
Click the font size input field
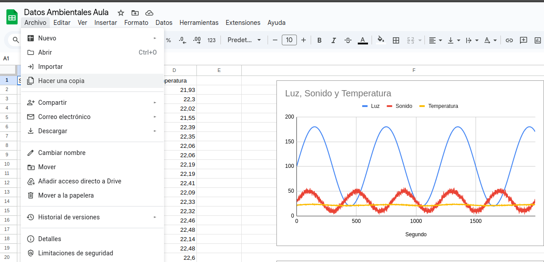[289, 40]
